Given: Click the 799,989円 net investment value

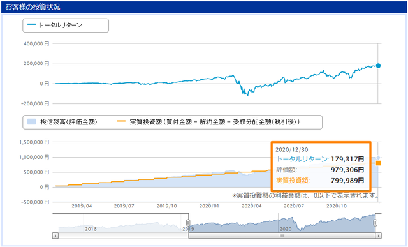Looking at the screenshot, I should (x=347, y=181).
